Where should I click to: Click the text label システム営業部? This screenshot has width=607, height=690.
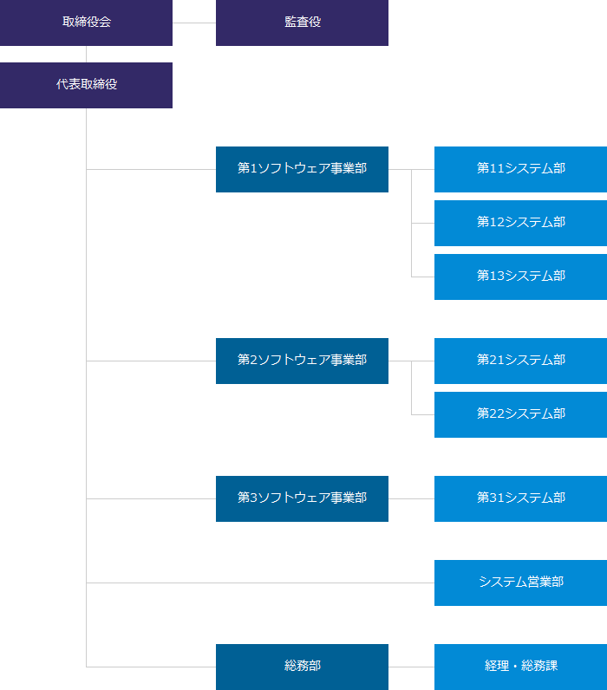pyautogui.click(x=521, y=582)
